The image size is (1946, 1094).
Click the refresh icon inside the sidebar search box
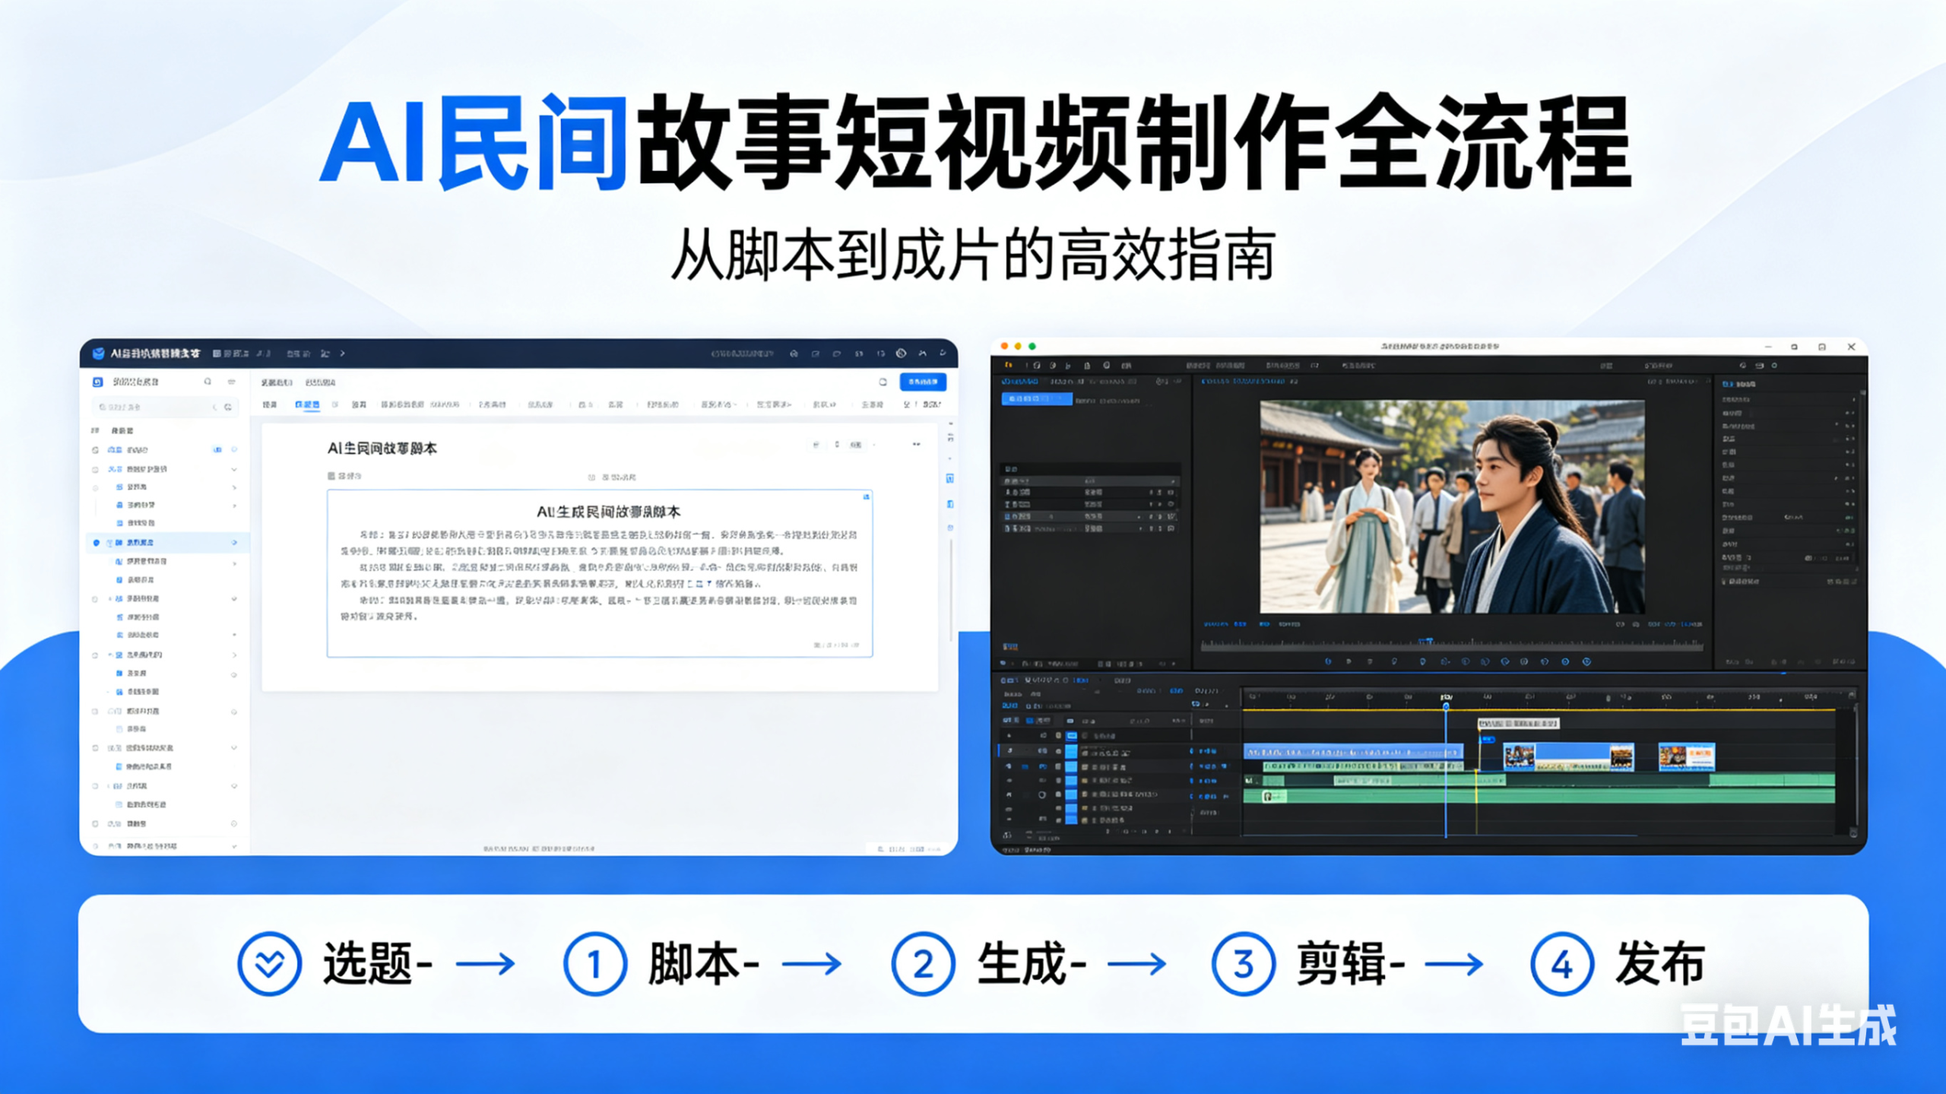tap(228, 407)
